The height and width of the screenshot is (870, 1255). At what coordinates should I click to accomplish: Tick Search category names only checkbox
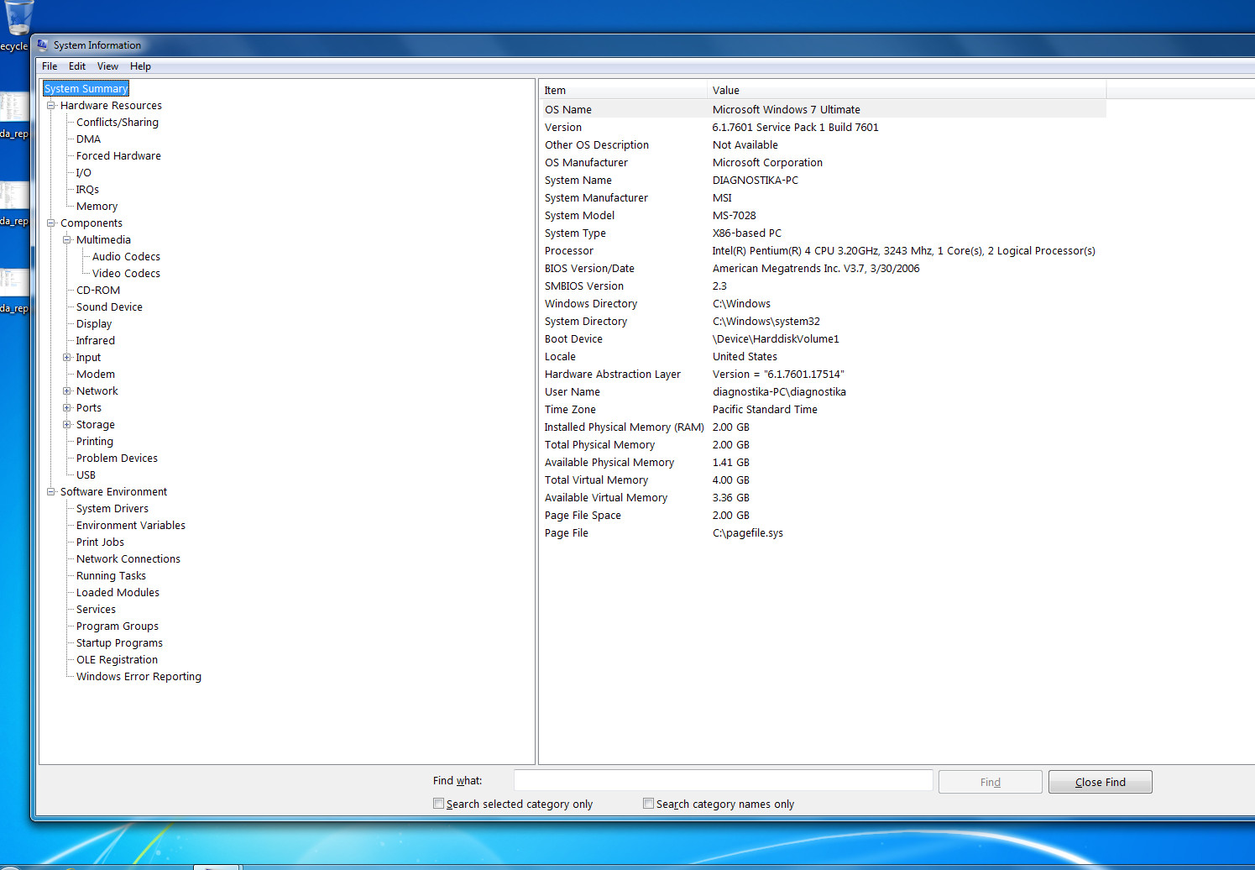[648, 804]
